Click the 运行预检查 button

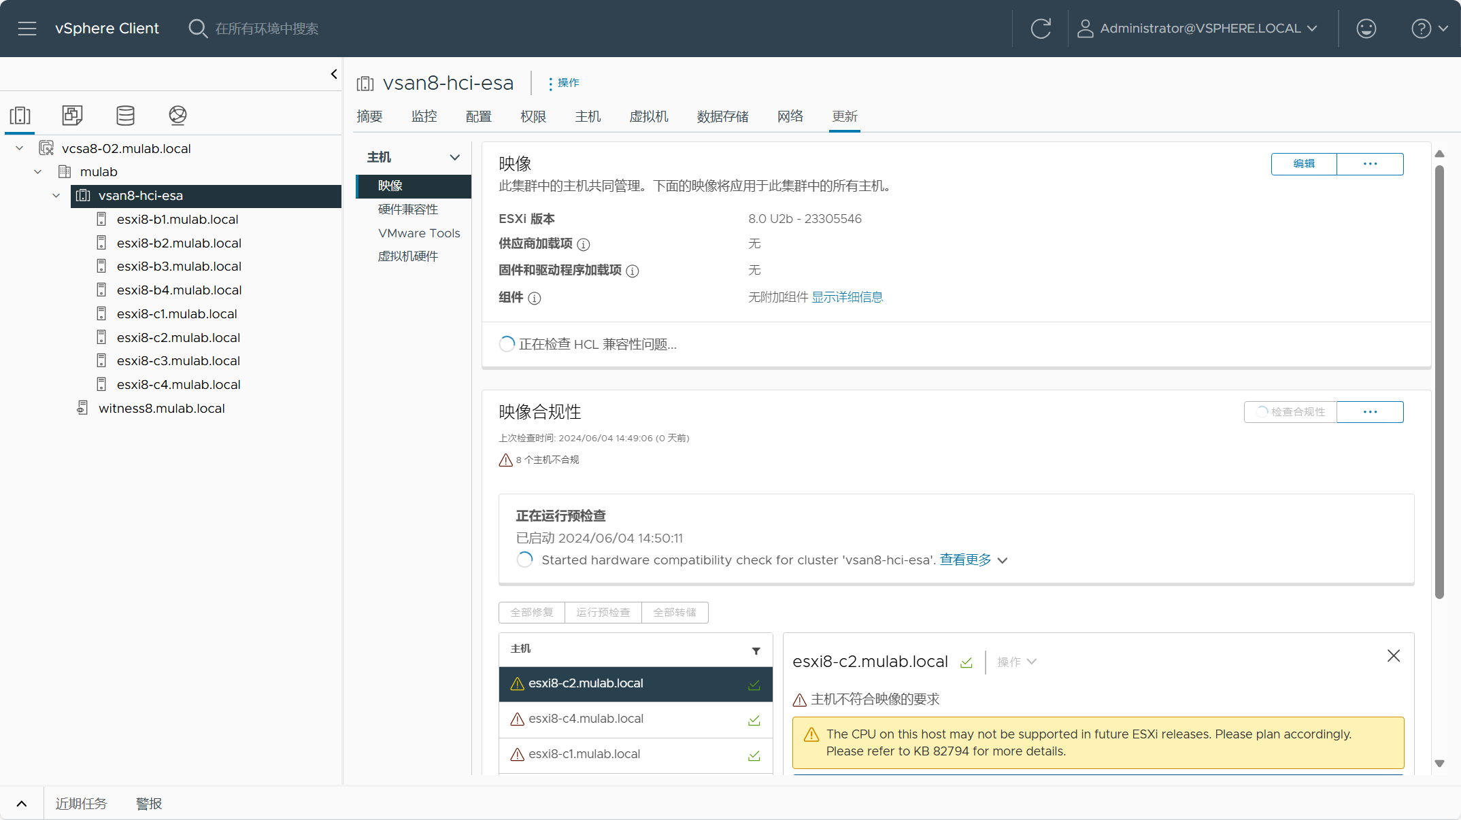pos(603,613)
